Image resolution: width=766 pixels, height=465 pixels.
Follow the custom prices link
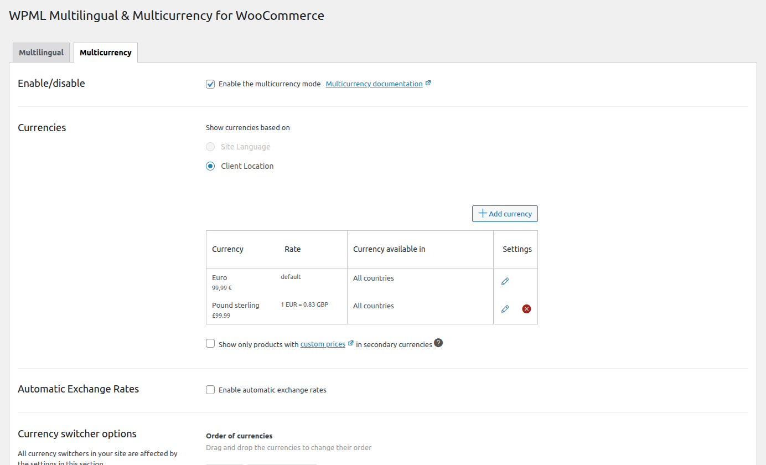coord(323,344)
